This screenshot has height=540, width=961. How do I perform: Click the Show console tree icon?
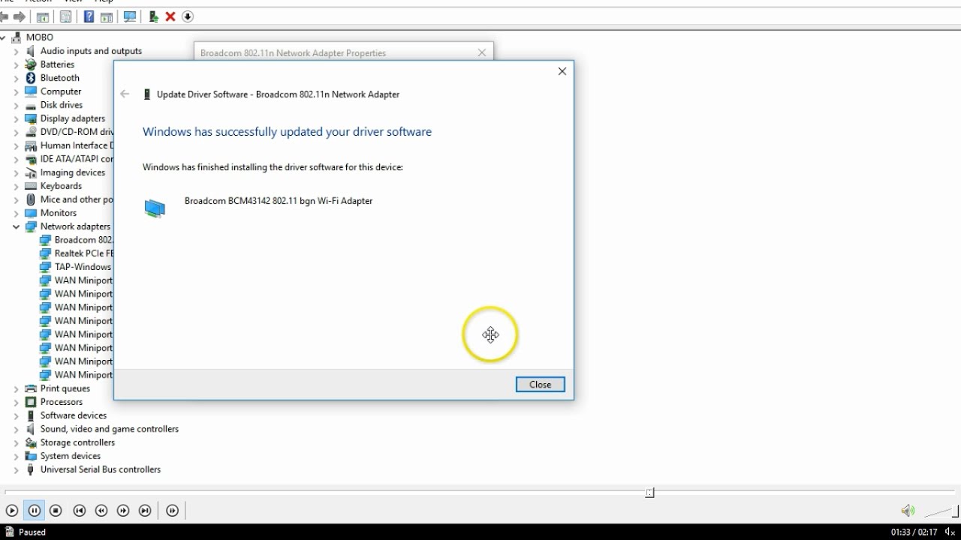tap(44, 16)
